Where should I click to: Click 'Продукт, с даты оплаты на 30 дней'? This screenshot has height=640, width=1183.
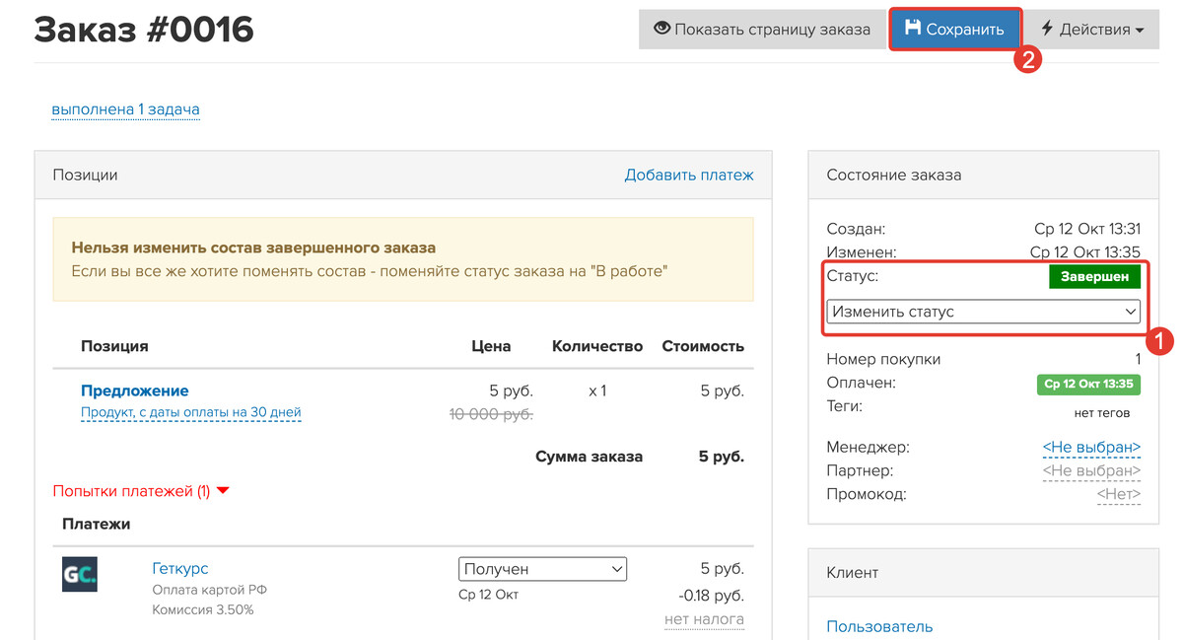(x=191, y=412)
